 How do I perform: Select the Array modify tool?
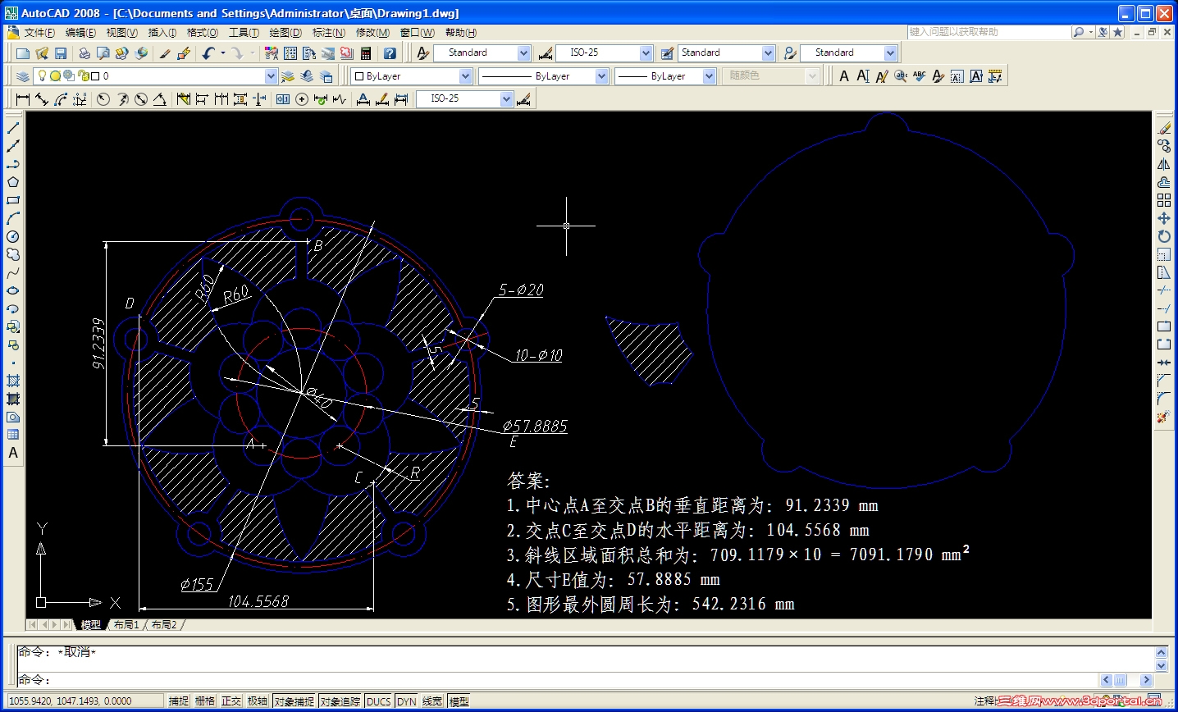pos(1164,200)
